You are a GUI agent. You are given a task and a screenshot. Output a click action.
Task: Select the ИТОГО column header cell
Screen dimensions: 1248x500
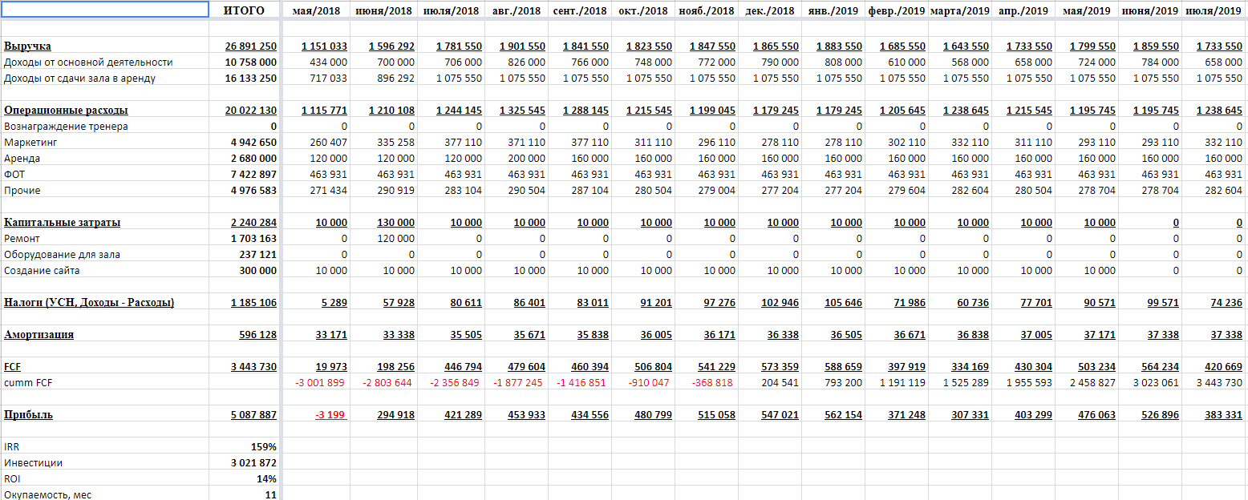tap(244, 10)
